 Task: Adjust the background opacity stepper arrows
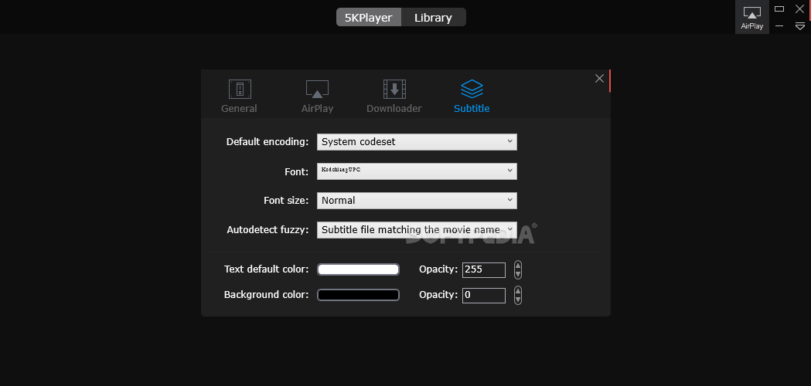tap(518, 296)
